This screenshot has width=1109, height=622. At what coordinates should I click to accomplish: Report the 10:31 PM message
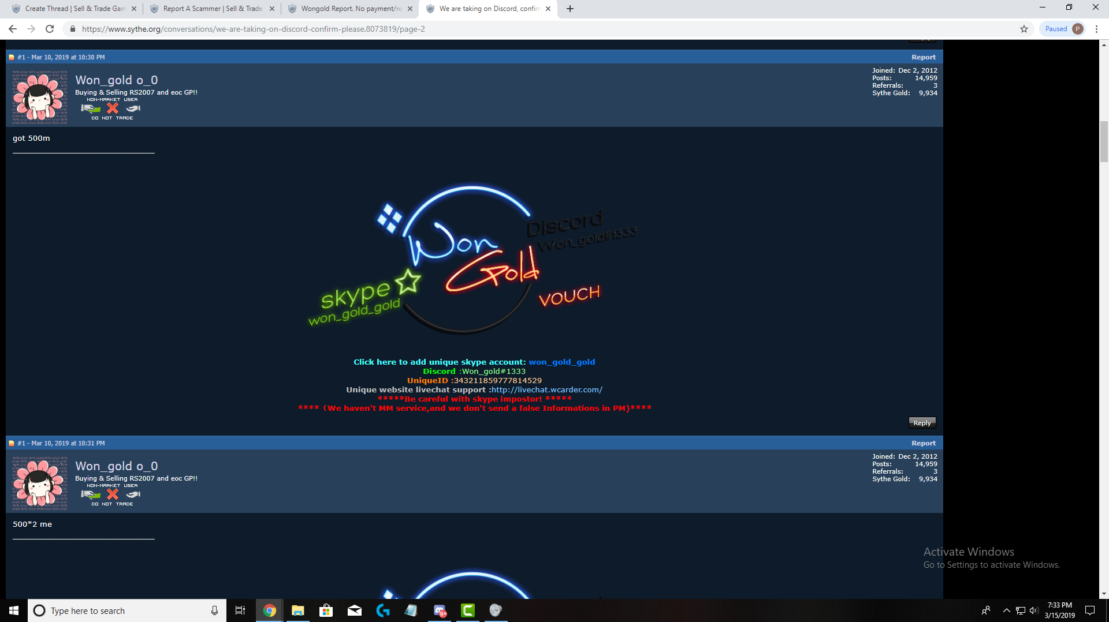924,443
